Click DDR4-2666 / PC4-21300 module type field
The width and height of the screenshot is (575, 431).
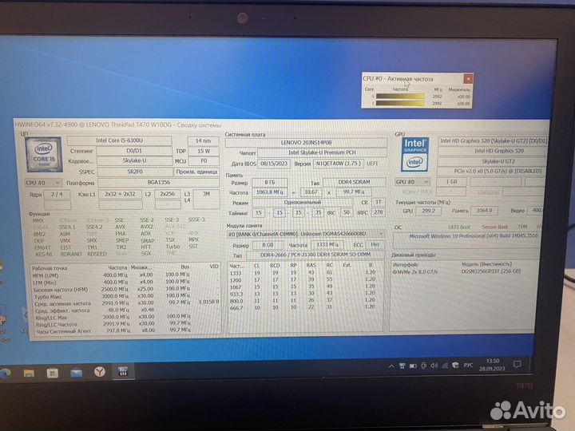click(315, 255)
